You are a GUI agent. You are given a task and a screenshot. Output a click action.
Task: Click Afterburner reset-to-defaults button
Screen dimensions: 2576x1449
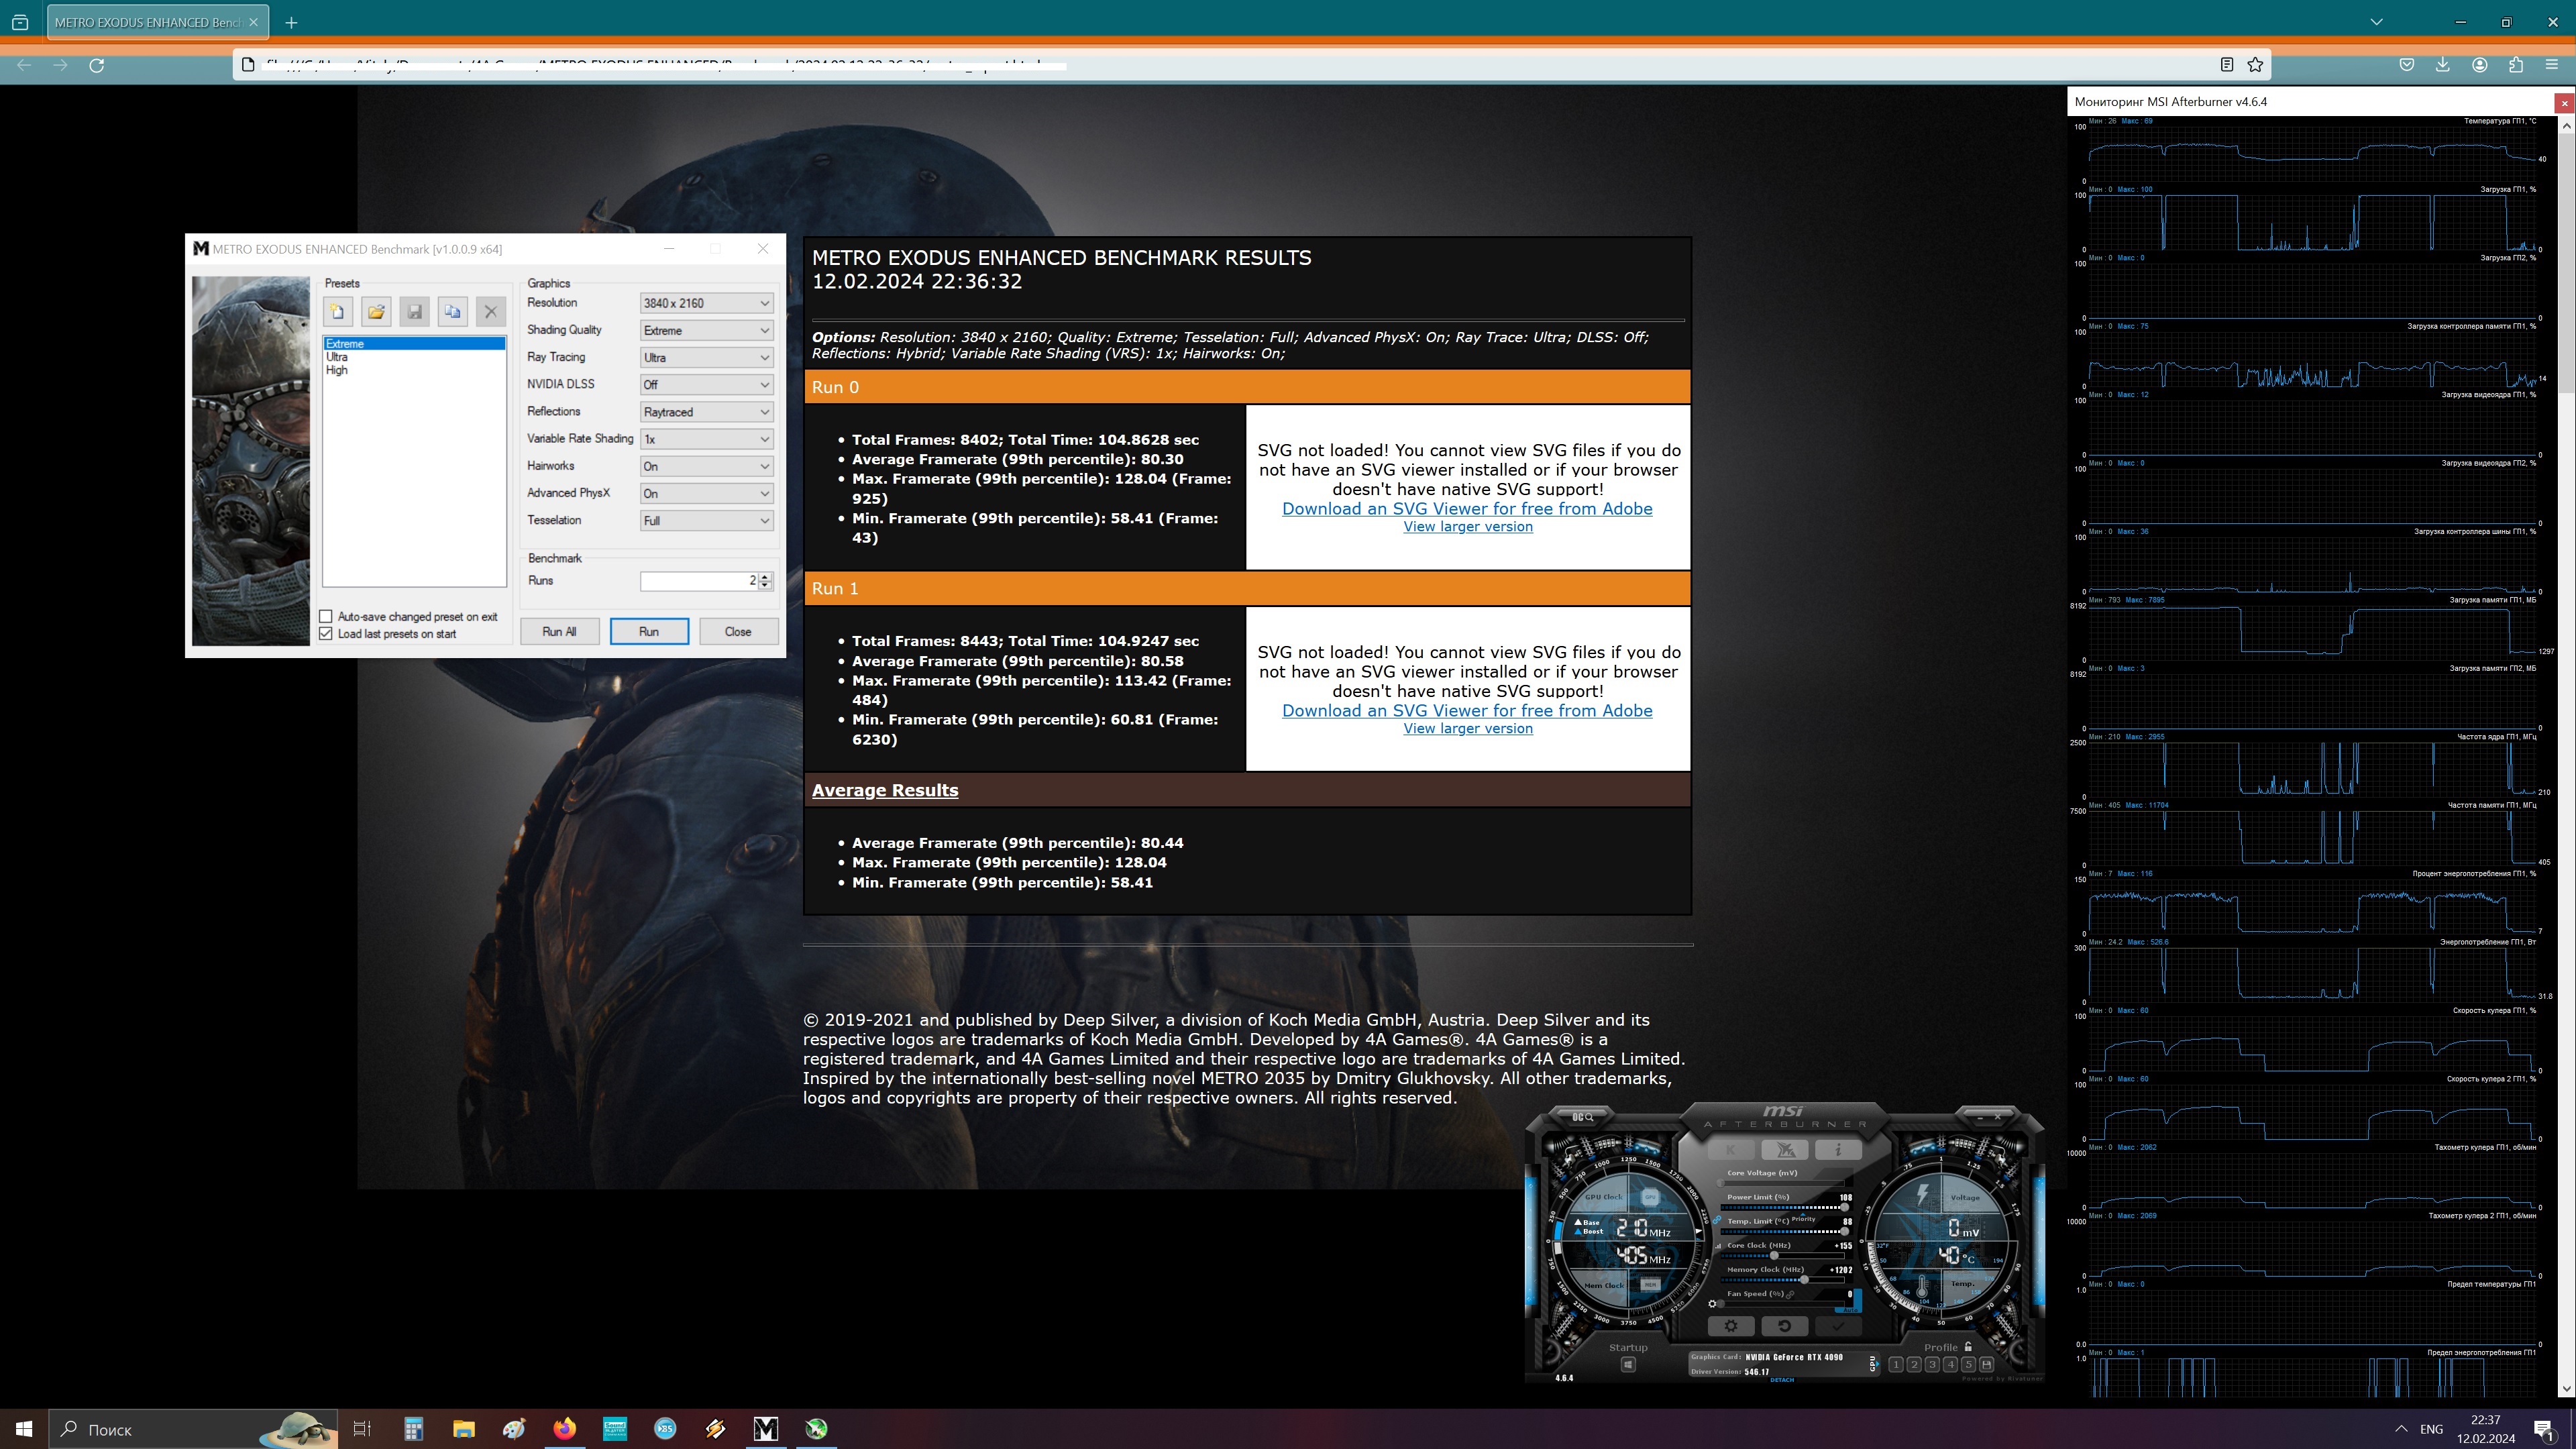tap(1784, 1326)
